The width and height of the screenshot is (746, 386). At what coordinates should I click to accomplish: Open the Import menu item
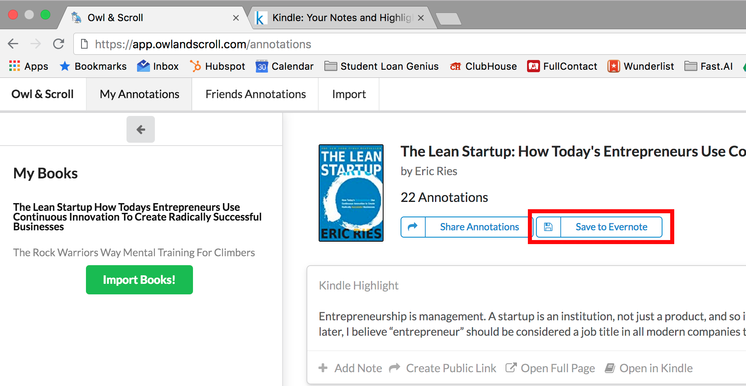pyautogui.click(x=349, y=94)
